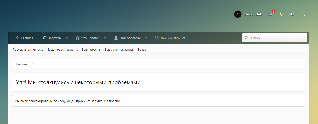Screen dimensions: 318x124
Task: Expand the Форумы dropdown arrow
Action: pos(67,38)
